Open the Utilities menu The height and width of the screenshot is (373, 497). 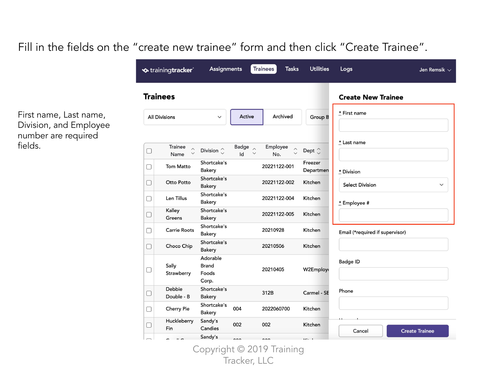click(319, 69)
